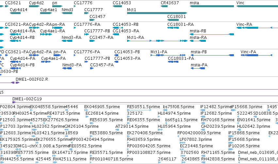Select the Mct1-PA protein feature

[x=168, y=55]
